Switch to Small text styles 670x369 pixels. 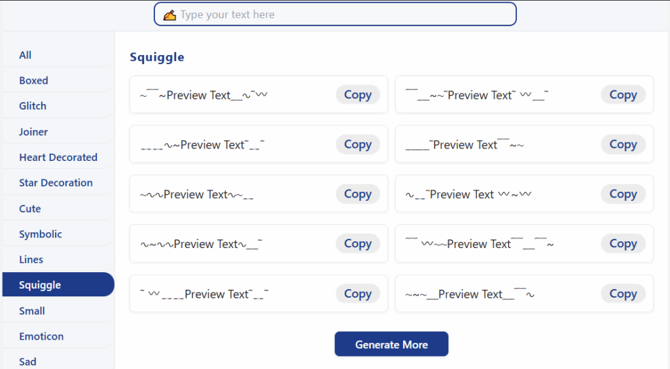[x=58, y=311]
